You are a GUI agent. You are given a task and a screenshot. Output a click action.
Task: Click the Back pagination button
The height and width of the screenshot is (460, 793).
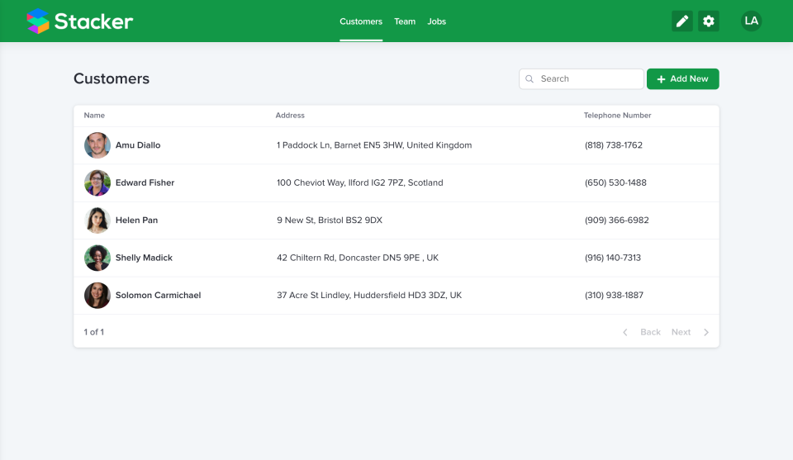[x=650, y=332]
